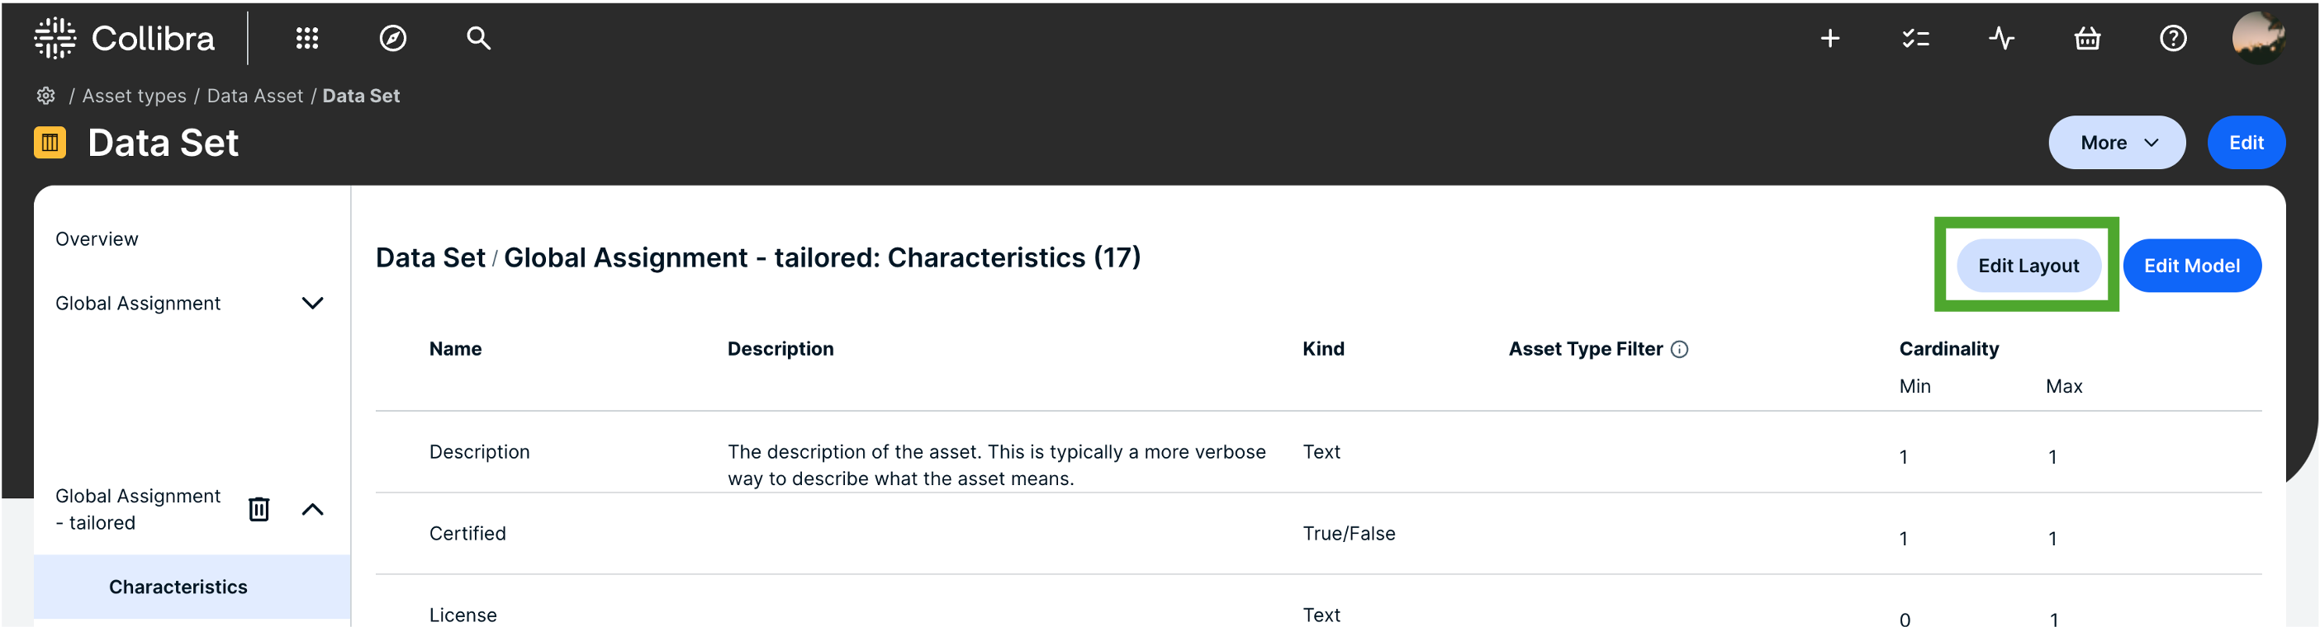Click the settings gear in breadcrumb
2320x627 pixels.
(x=46, y=96)
